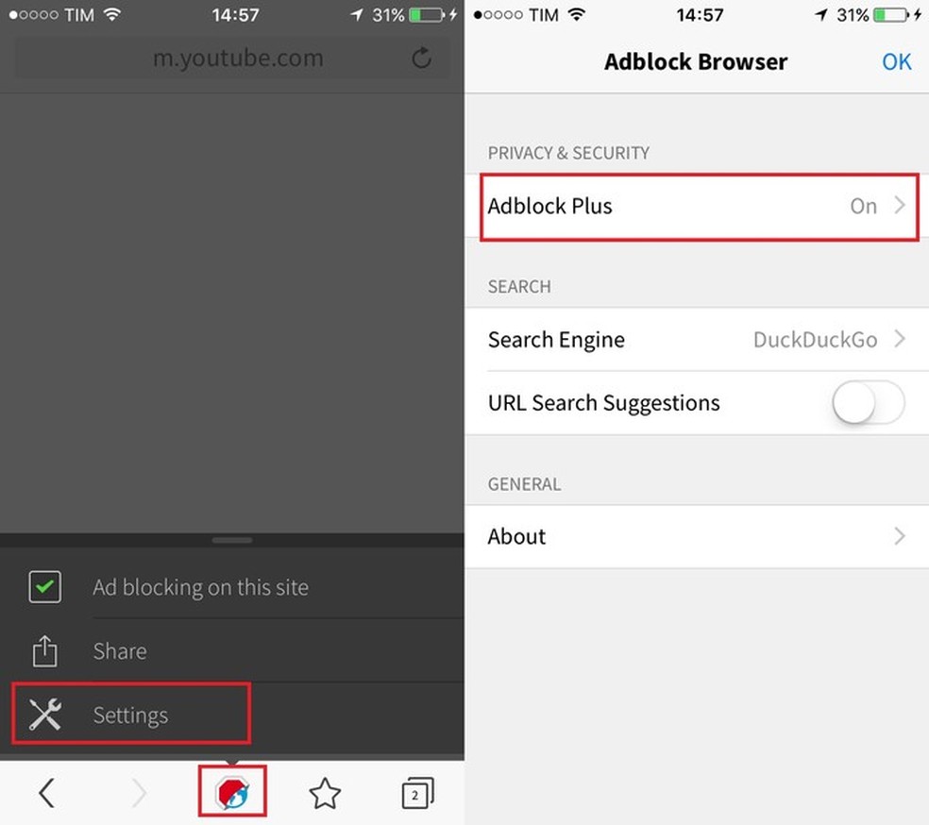The height and width of the screenshot is (825, 929).
Task: Open the Adblock Plus row
Action: pyautogui.click(x=697, y=206)
